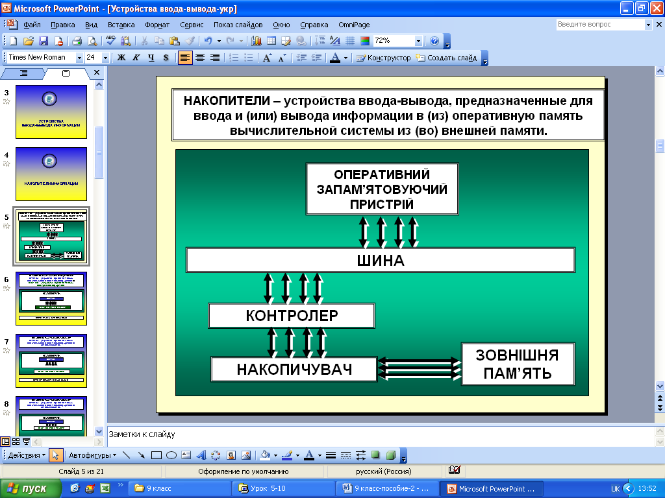665x498 pixels.
Task: Click the Print icon in the toolbar
Action: pos(77,41)
